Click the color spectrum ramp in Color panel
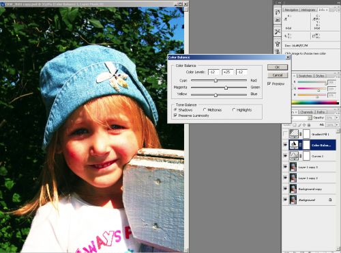 tap(315, 103)
